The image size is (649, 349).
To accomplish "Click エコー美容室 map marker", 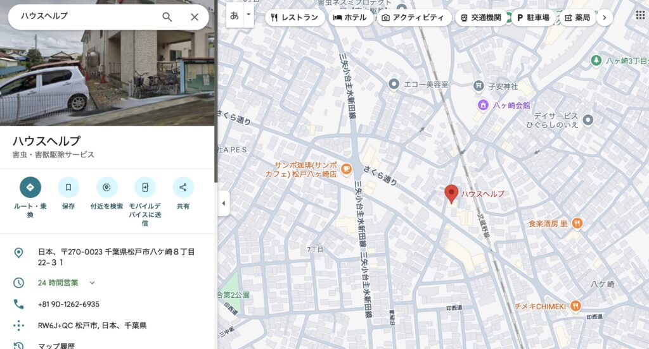I will coord(393,84).
